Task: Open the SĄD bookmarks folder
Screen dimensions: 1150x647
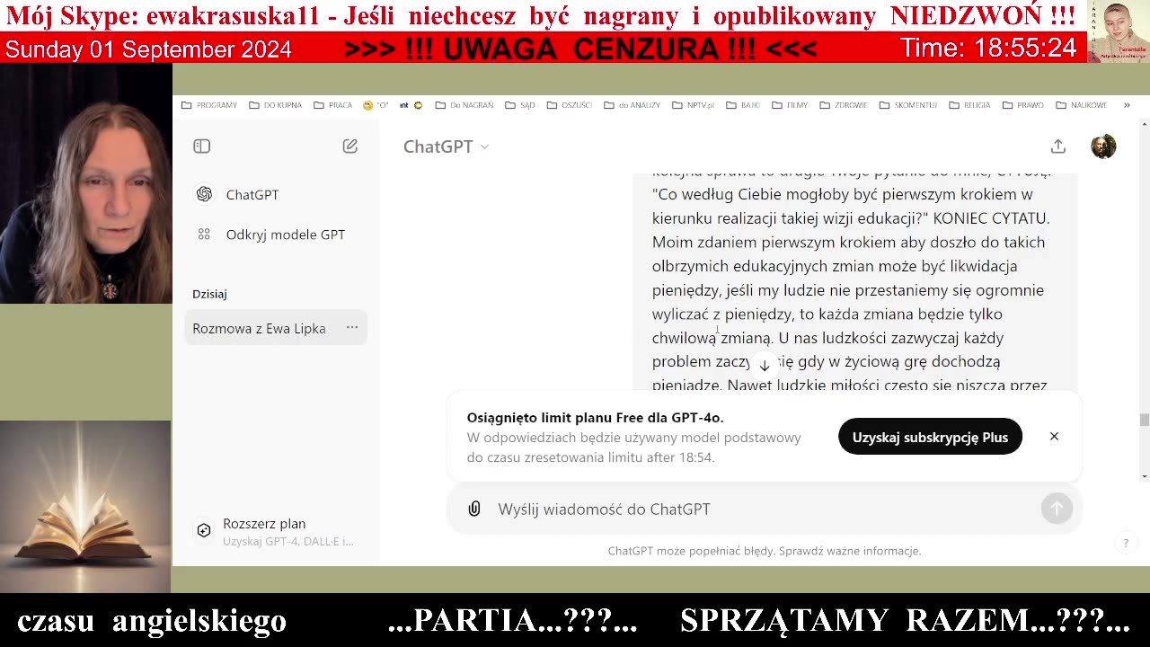Action: pyautogui.click(x=520, y=105)
